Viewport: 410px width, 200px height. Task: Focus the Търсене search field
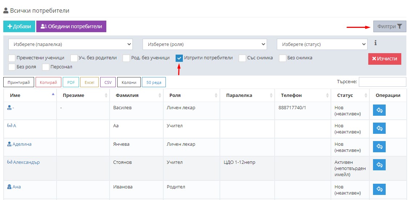(x=382, y=82)
